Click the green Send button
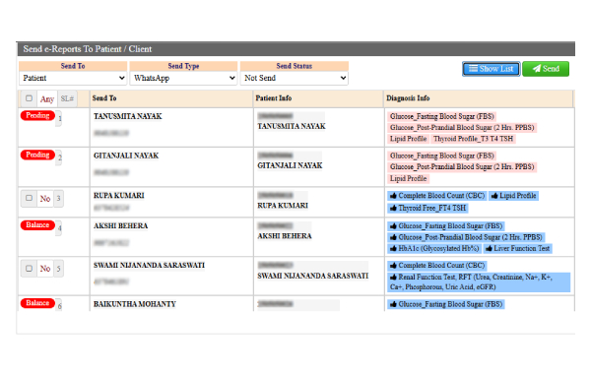 (546, 69)
